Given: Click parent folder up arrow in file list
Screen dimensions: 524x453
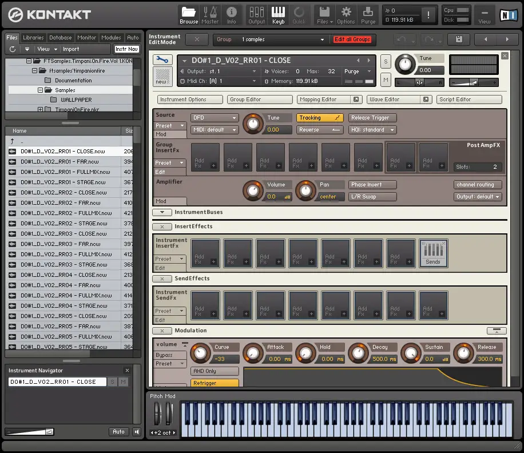Looking at the screenshot, I should click(13, 141).
